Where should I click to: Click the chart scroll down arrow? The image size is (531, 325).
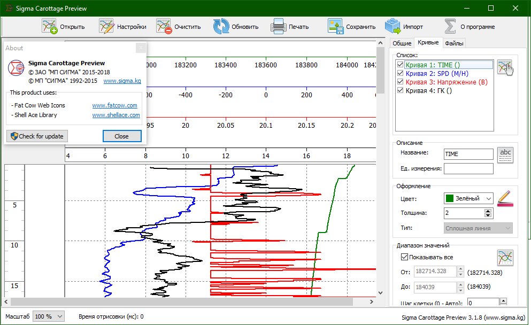381,293
